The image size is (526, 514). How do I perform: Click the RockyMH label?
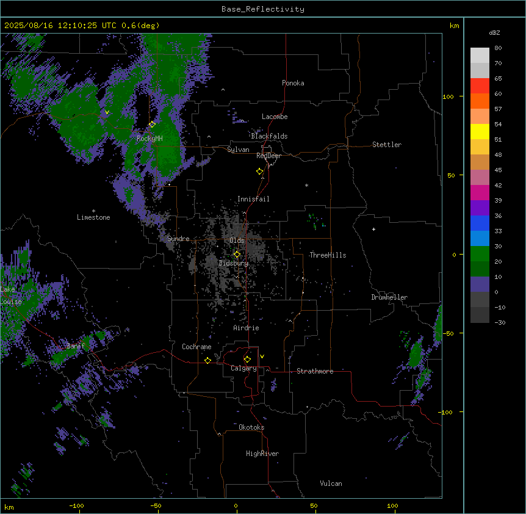click(150, 138)
